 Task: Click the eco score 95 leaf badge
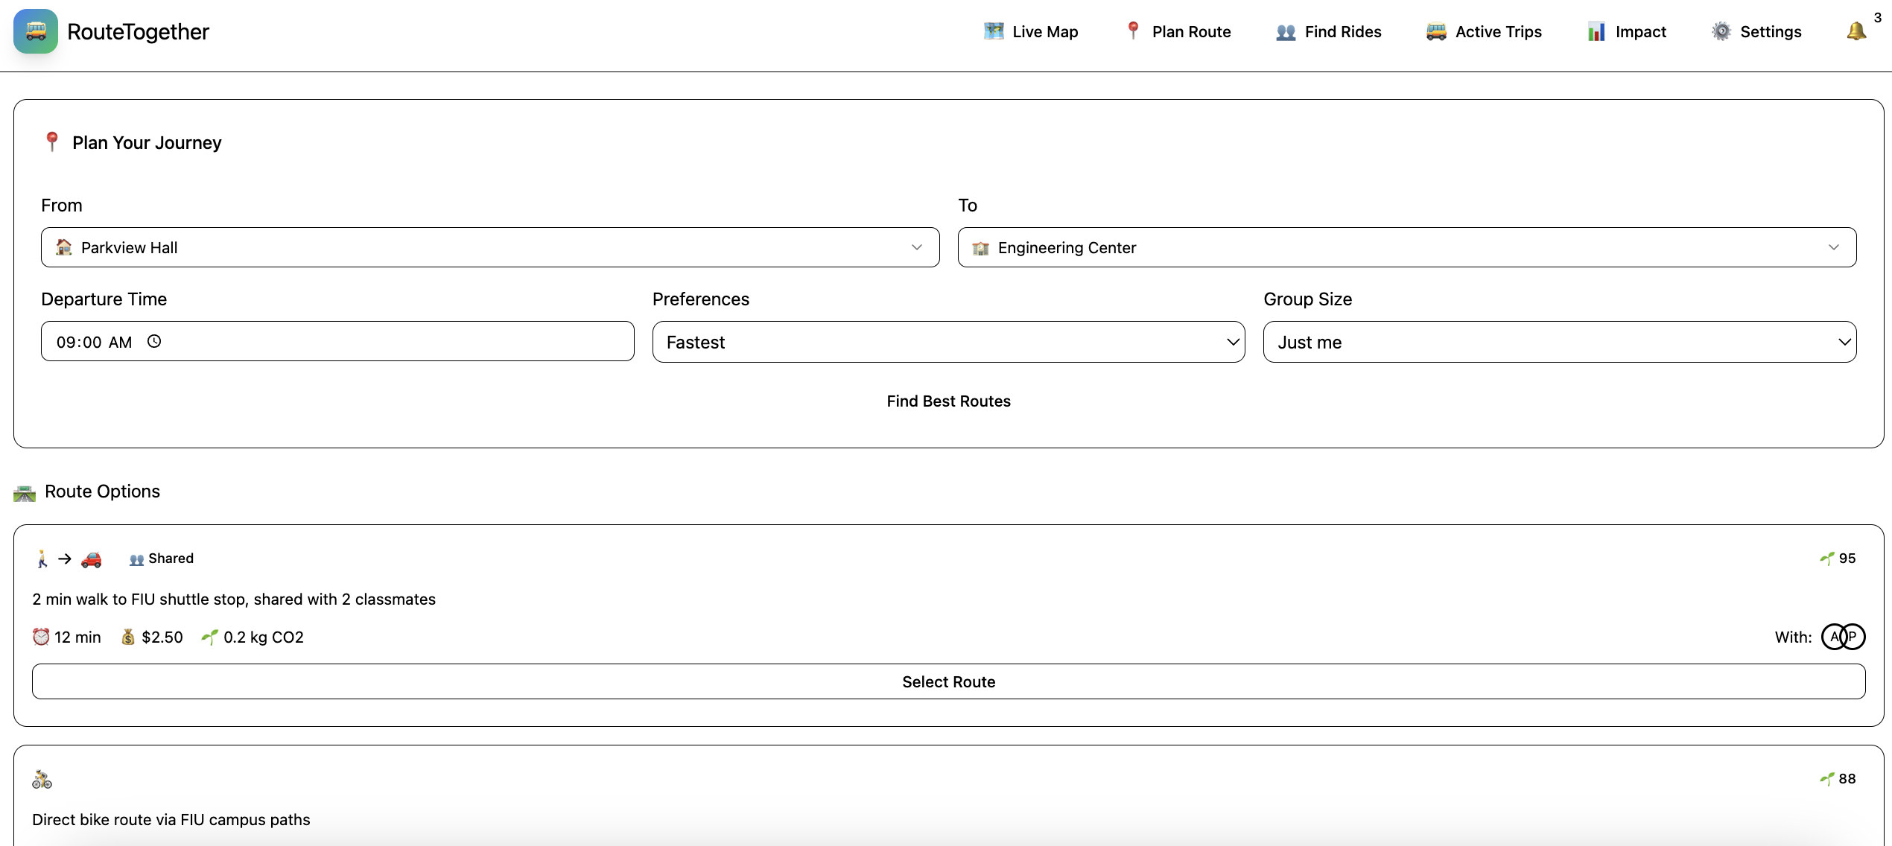coord(1838,559)
